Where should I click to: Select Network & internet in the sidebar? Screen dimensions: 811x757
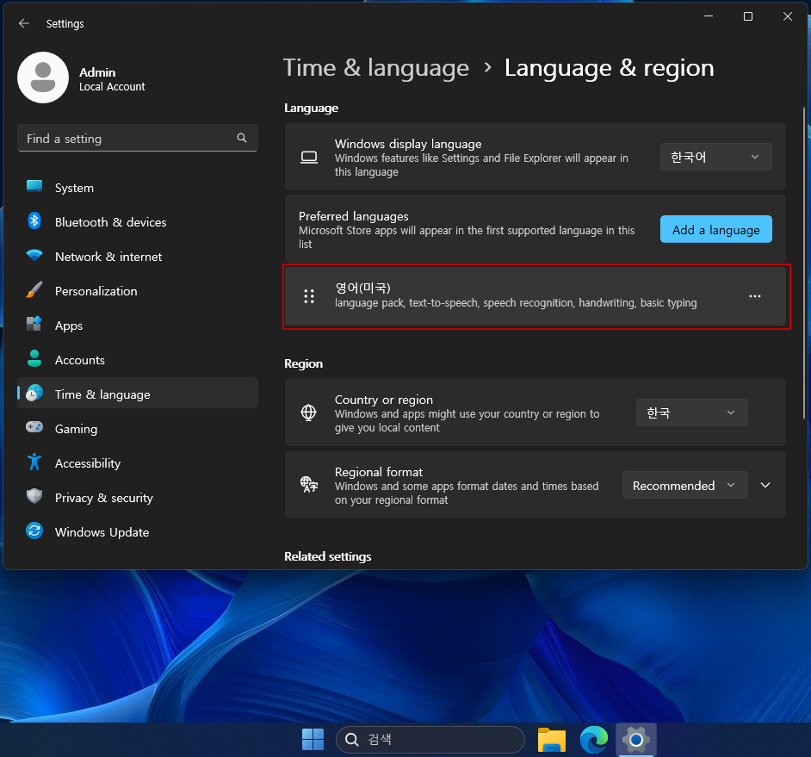click(x=138, y=257)
